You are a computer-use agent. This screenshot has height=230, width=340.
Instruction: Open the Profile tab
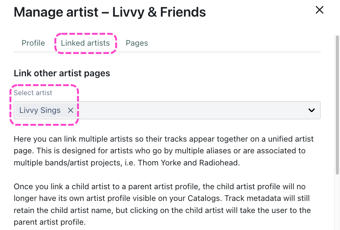tap(33, 43)
